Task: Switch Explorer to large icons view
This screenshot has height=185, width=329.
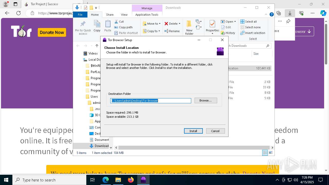Action: [x=270, y=153]
